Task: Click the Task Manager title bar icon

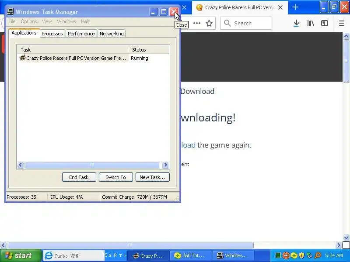Action: point(10,12)
